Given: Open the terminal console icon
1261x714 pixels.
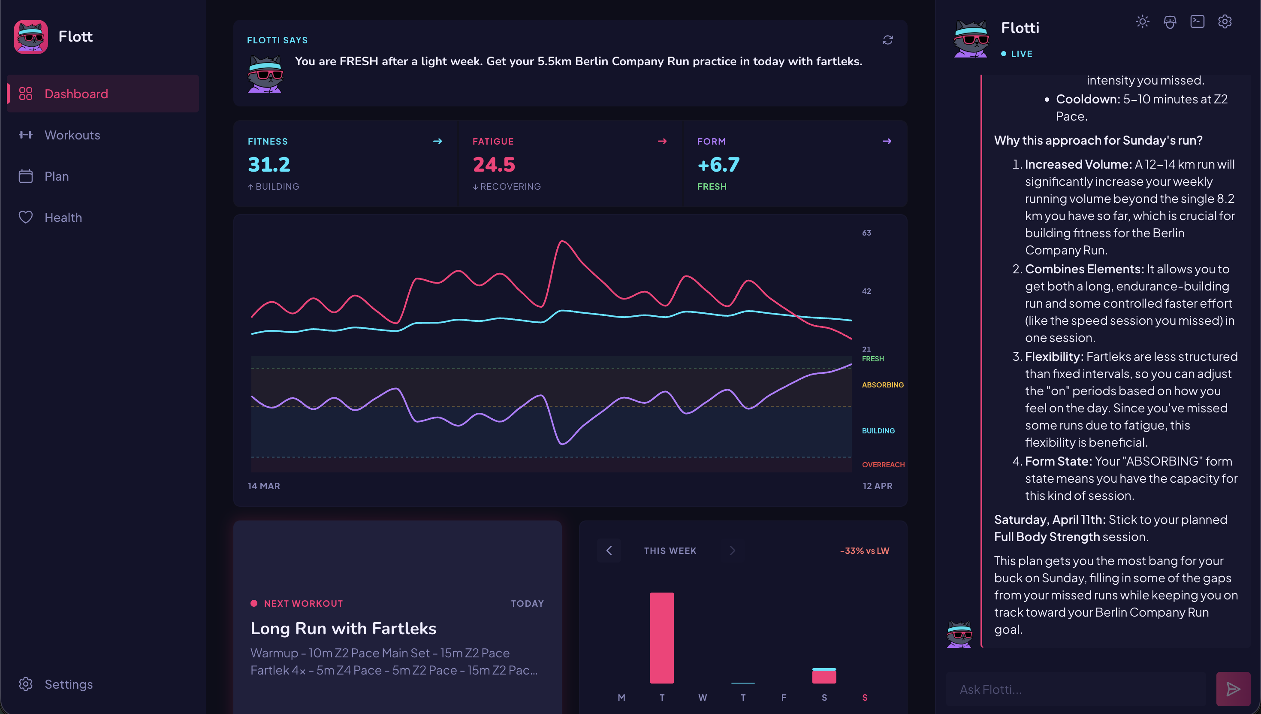Looking at the screenshot, I should [x=1197, y=22].
